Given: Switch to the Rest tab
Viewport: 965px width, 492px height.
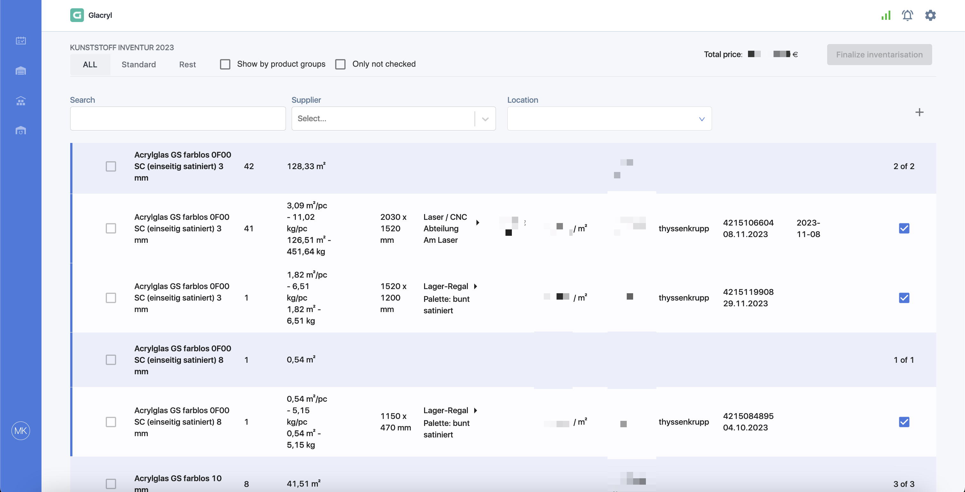Looking at the screenshot, I should coord(187,64).
